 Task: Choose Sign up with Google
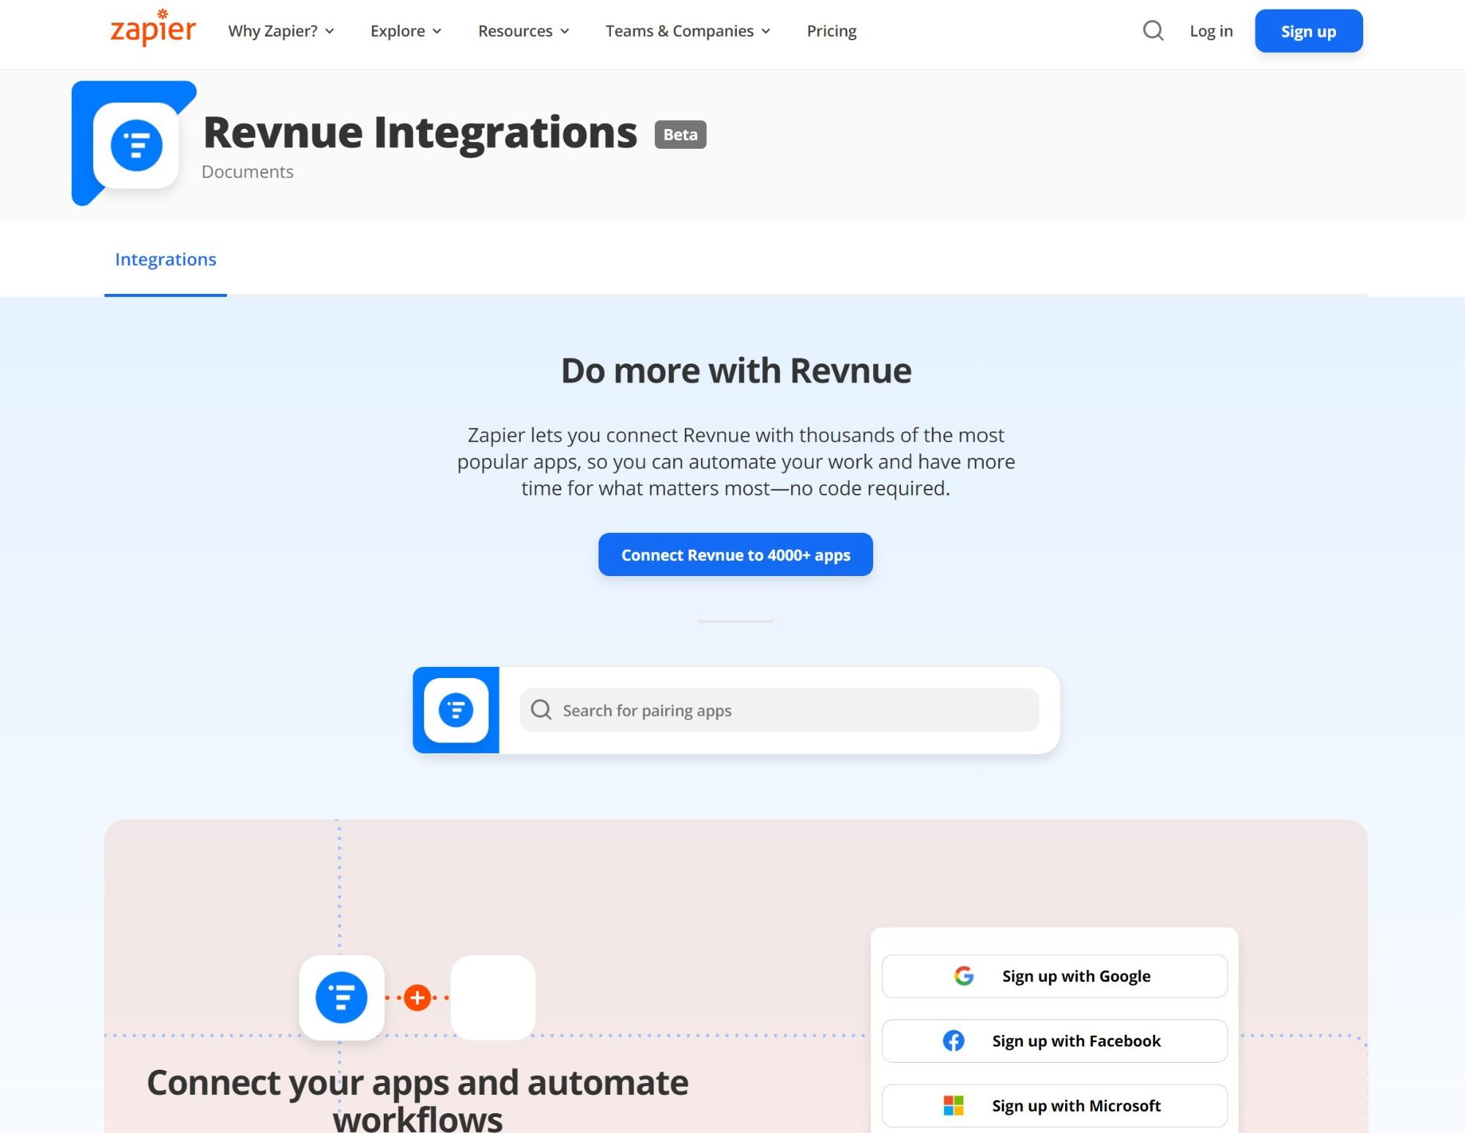click(x=1055, y=975)
